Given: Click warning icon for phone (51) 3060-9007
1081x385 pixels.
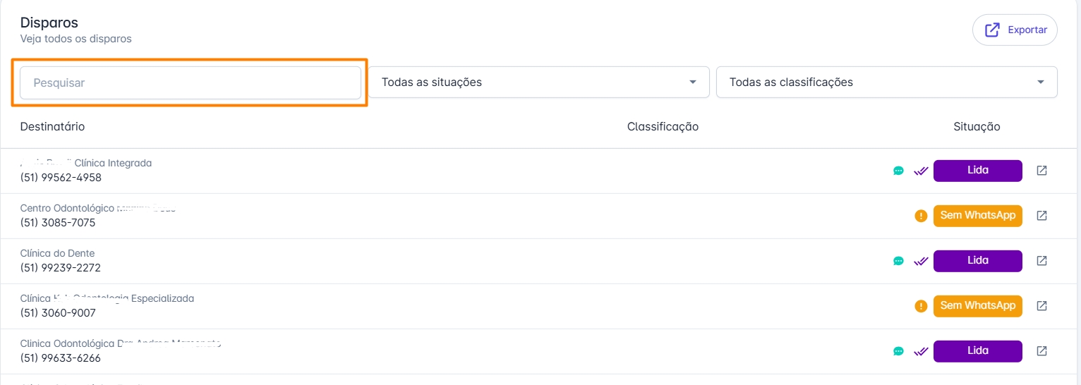Looking at the screenshot, I should [921, 306].
